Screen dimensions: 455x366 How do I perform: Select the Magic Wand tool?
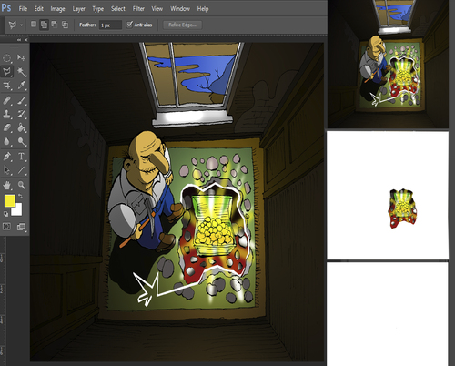[x=21, y=72]
